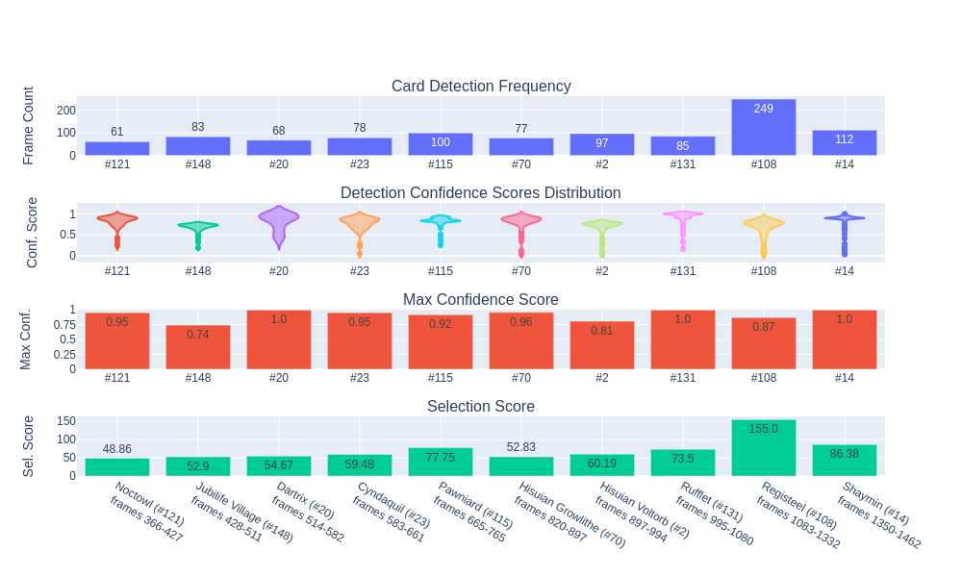Select the light green #2 confidence violin

pyautogui.click(x=602, y=226)
